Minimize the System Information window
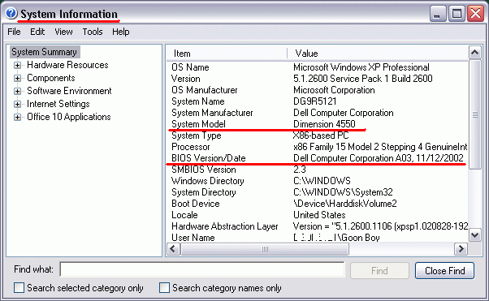Screen dimensions: 489x301 click(437, 14)
